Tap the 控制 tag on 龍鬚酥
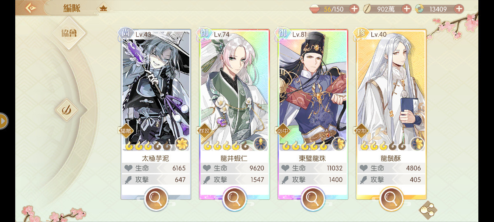 tap(360, 131)
